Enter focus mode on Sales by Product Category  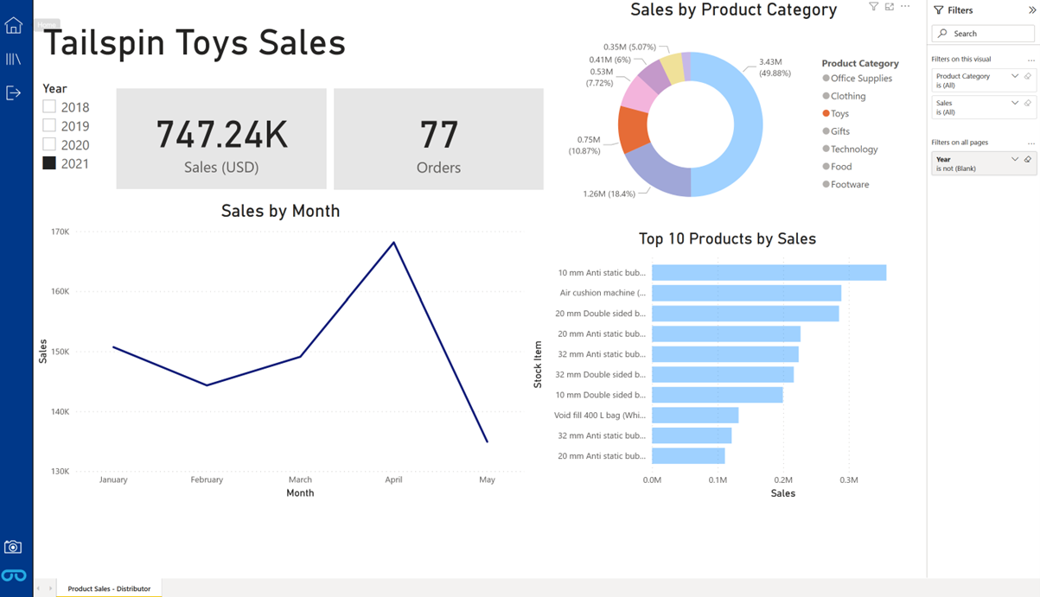(888, 7)
